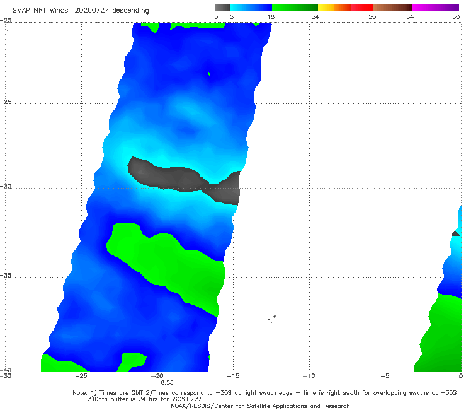Click the note "3)Data buffer is 24 hrs for 20200727"
This screenshot has width=466, height=410.
pos(145,399)
